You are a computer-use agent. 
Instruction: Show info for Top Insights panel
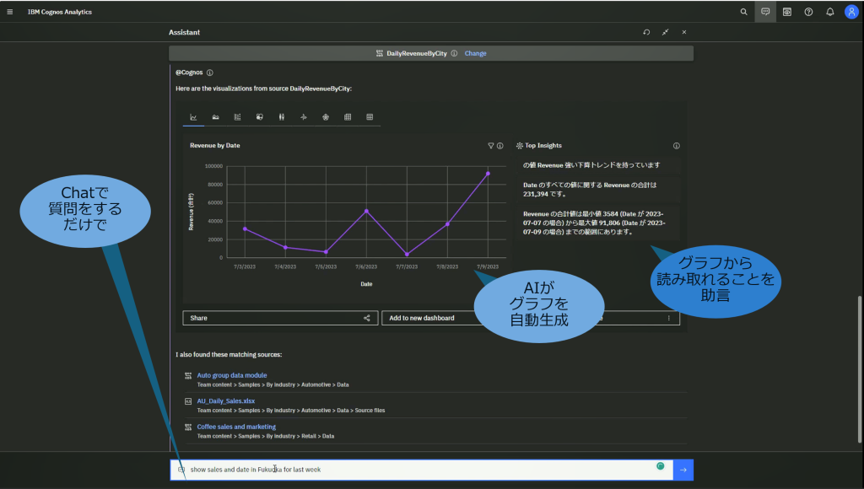tap(677, 146)
